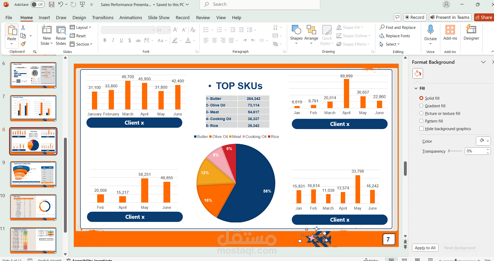494x261 pixels.
Task: Click Find and Replace
Action: tap(397, 27)
